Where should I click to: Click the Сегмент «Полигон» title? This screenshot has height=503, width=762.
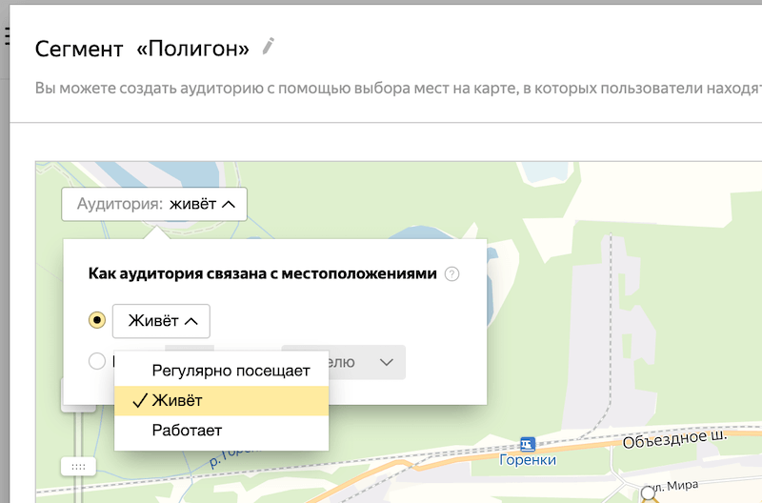(x=142, y=49)
